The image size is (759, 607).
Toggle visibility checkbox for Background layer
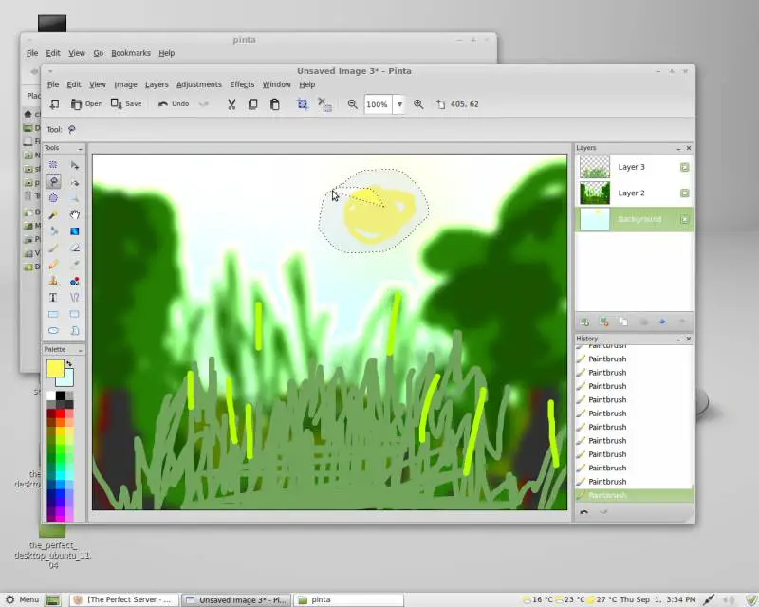tap(684, 219)
